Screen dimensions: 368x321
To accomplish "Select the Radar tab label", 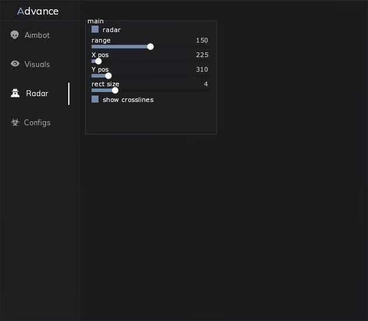I will 37,93.
